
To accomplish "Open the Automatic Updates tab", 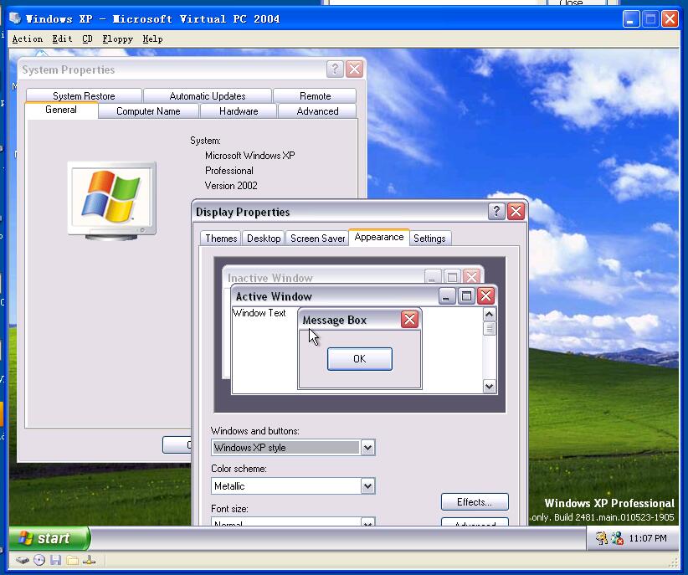I will tap(208, 95).
